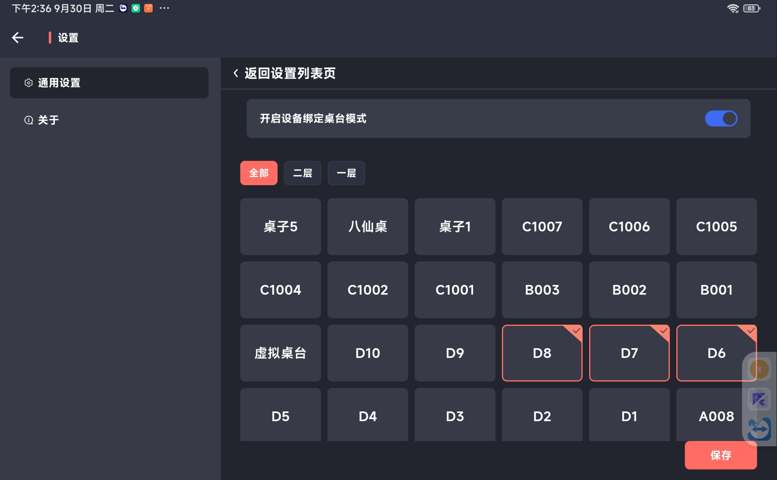Deselect the checked D8 table
This screenshot has width=777, height=480.
[542, 353]
